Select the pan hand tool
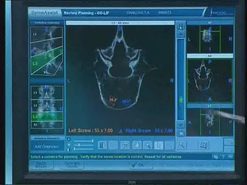The height and width of the screenshot is (185, 247). pyautogui.click(x=136, y=145)
